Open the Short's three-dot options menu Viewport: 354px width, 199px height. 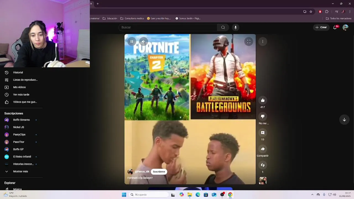click(x=262, y=41)
